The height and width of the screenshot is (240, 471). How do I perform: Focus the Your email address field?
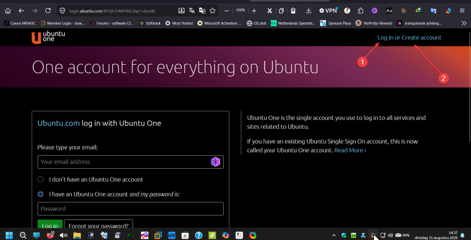coord(130,162)
